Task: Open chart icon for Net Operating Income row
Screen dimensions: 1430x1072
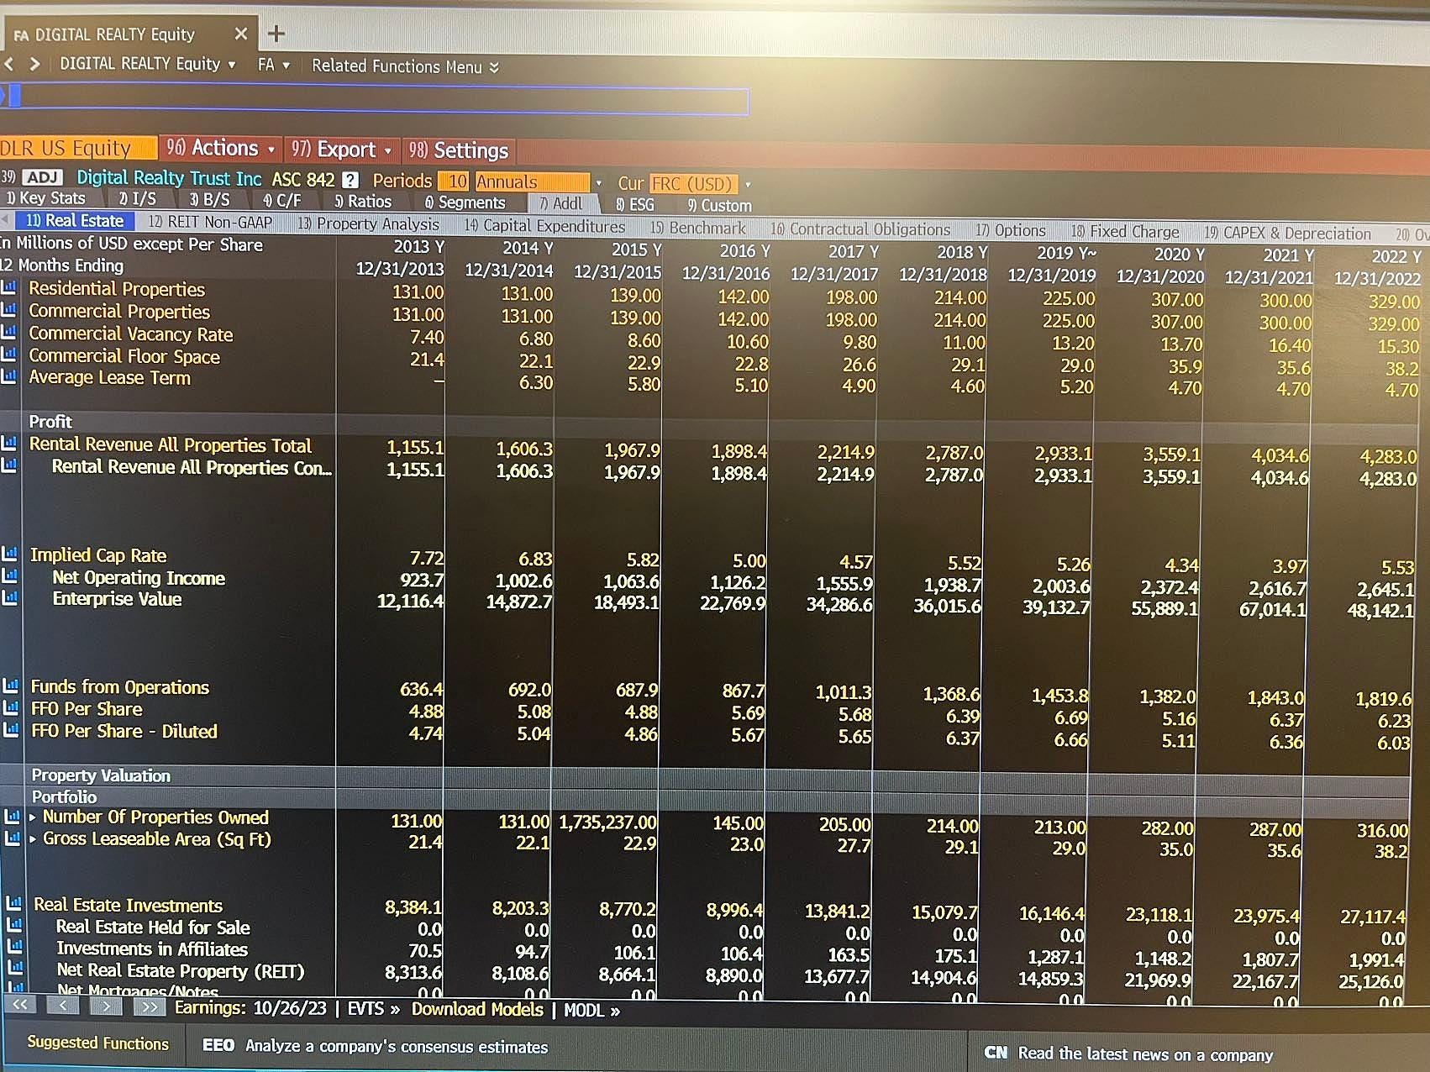Action: click(x=9, y=576)
